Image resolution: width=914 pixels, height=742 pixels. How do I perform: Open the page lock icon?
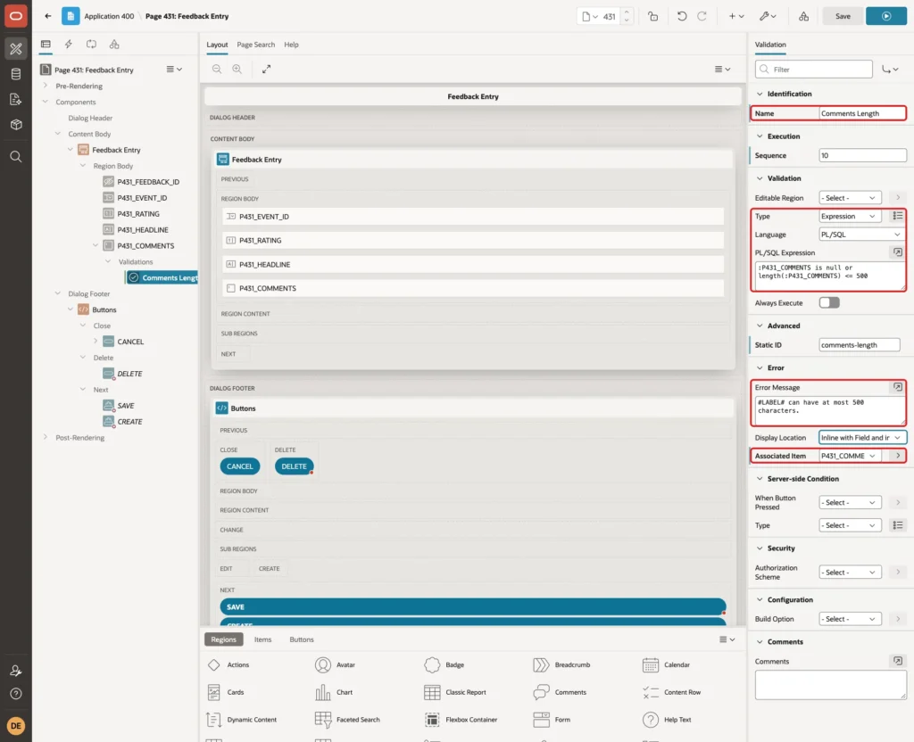tap(652, 16)
